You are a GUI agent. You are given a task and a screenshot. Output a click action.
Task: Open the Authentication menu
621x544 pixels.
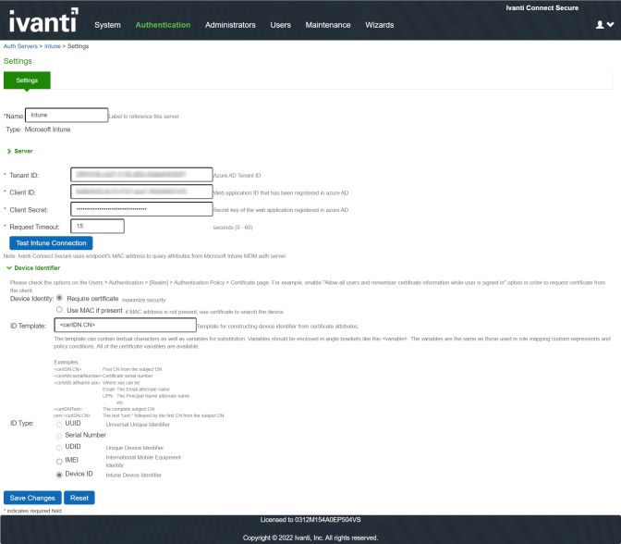[163, 25]
